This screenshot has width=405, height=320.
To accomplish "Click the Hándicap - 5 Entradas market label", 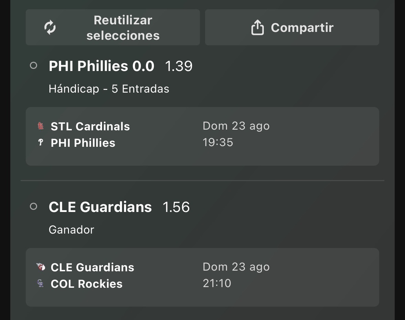I will click(x=109, y=89).
